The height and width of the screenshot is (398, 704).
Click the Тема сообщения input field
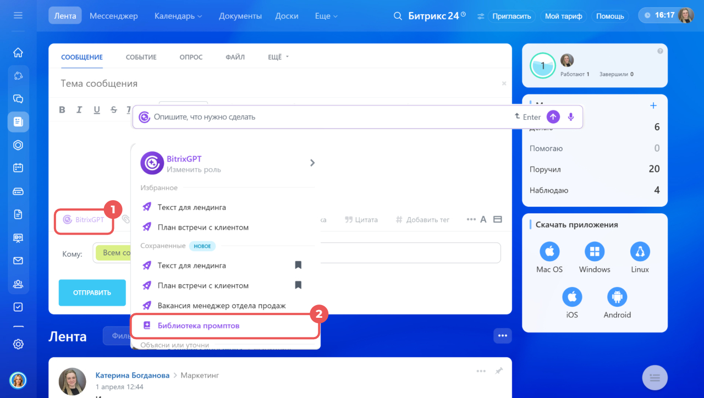pos(275,84)
